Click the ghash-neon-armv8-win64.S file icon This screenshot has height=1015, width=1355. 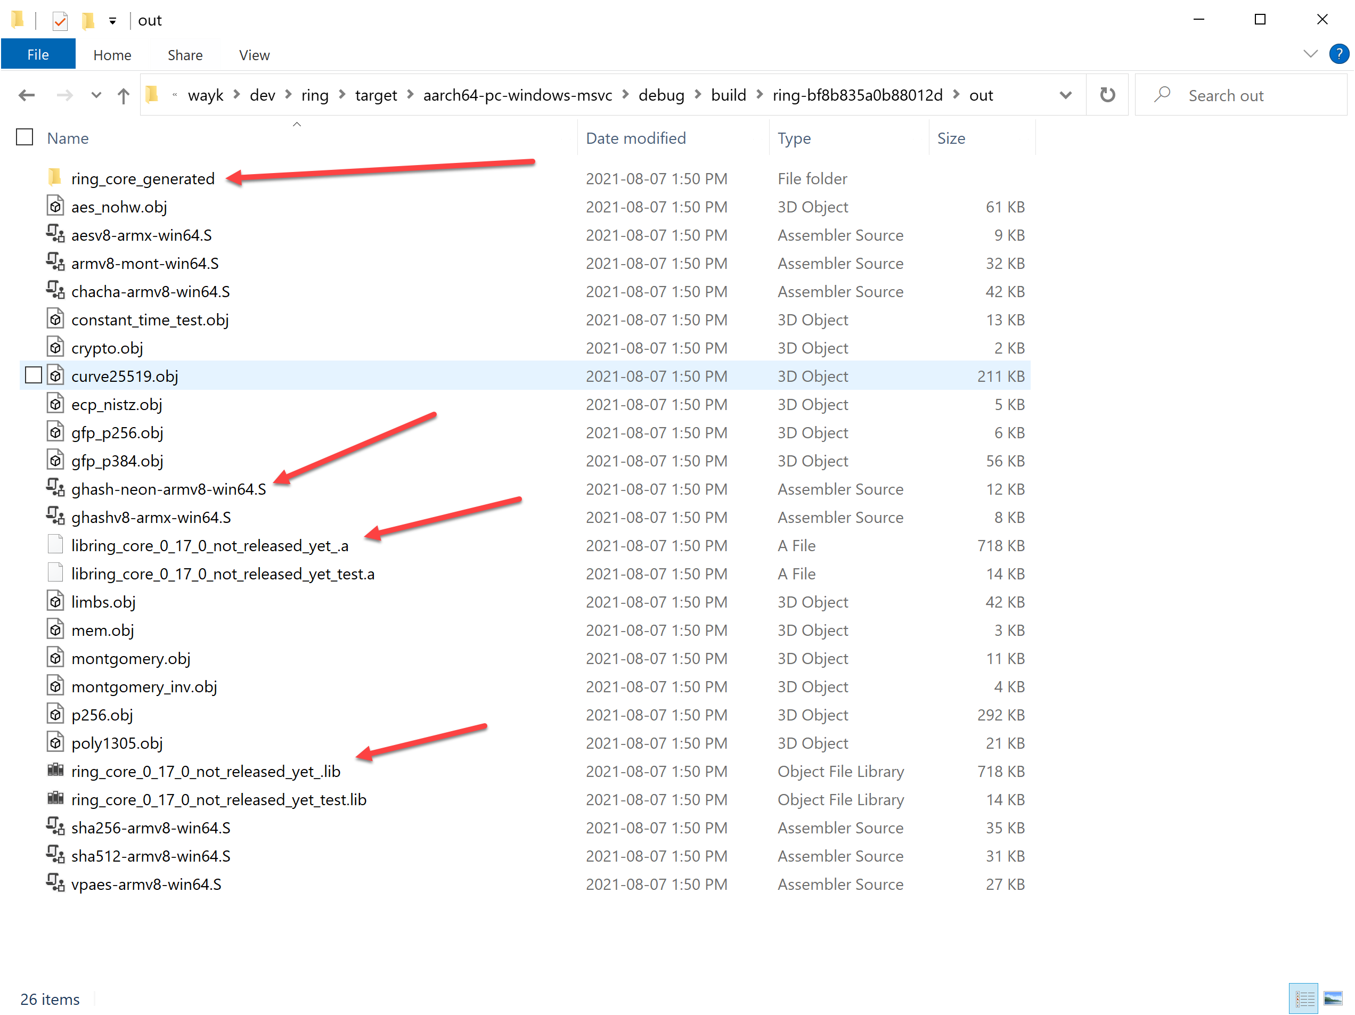[55, 488]
